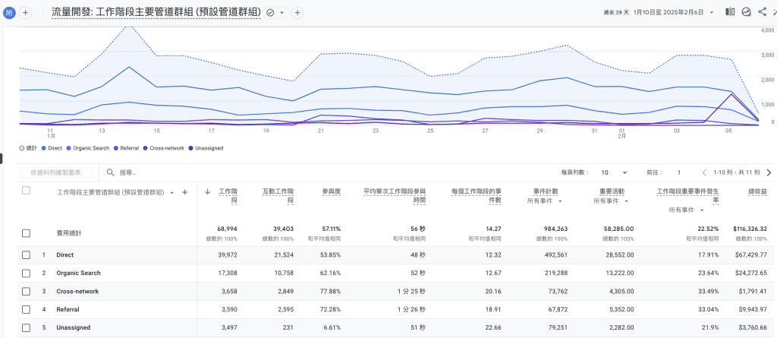The width and height of the screenshot is (777, 338).
Task: Sort by the 參與度 column header
Action: pos(332,192)
